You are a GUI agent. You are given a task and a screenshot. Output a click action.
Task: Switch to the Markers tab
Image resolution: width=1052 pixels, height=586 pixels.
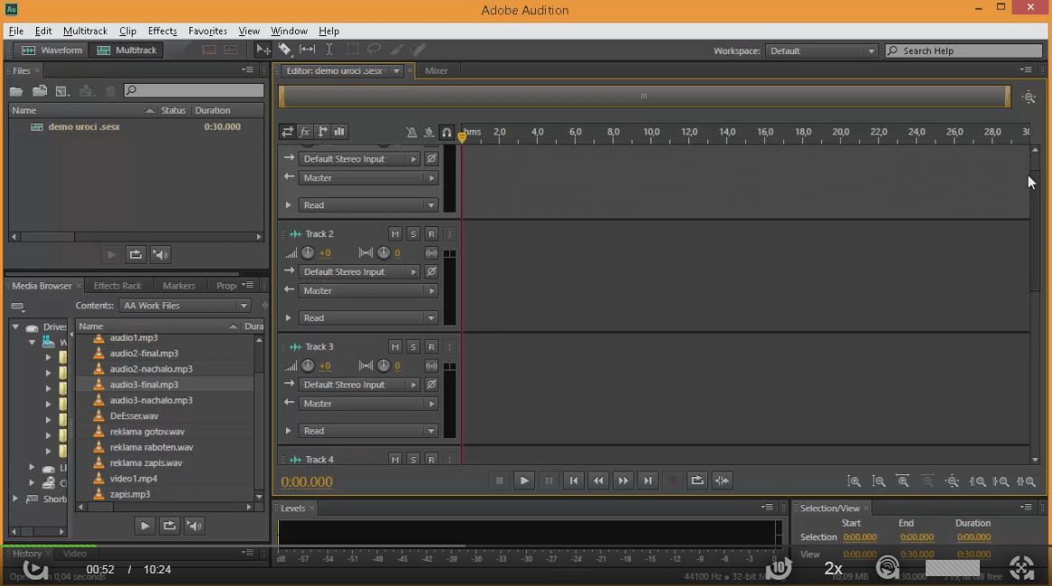(180, 286)
